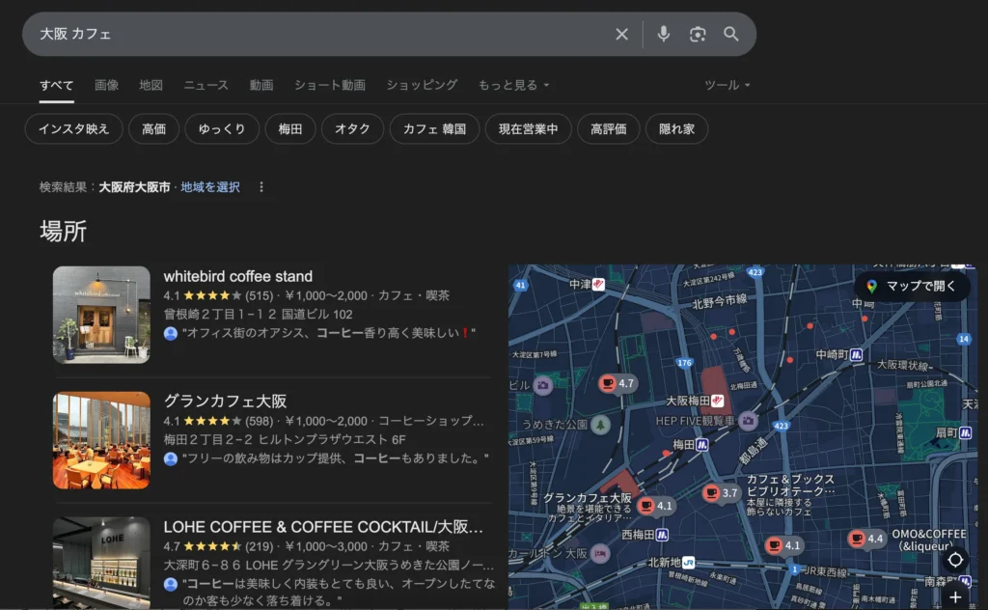Open the ツール dropdown
The height and width of the screenshot is (610, 988).
(727, 85)
